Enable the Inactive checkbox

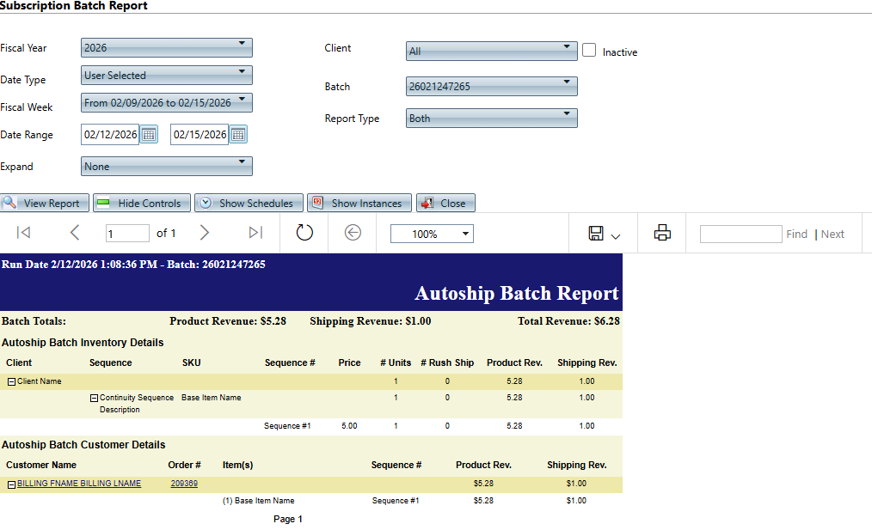(x=589, y=51)
